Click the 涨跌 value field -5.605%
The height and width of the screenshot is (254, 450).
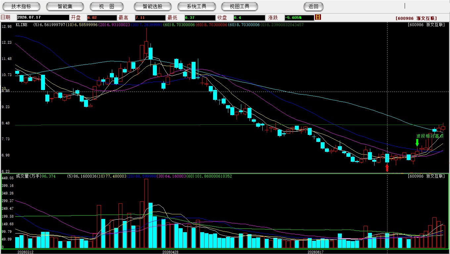click(x=299, y=18)
